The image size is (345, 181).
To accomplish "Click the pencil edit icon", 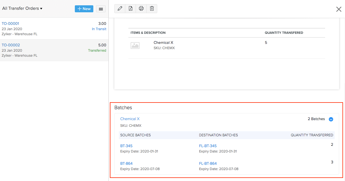I will pyautogui.click(x=120, y=9).
